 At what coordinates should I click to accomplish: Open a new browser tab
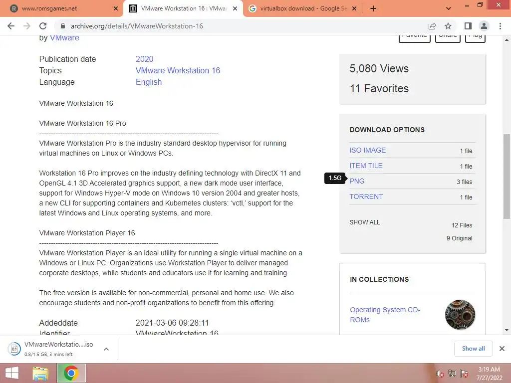(373, 8)
